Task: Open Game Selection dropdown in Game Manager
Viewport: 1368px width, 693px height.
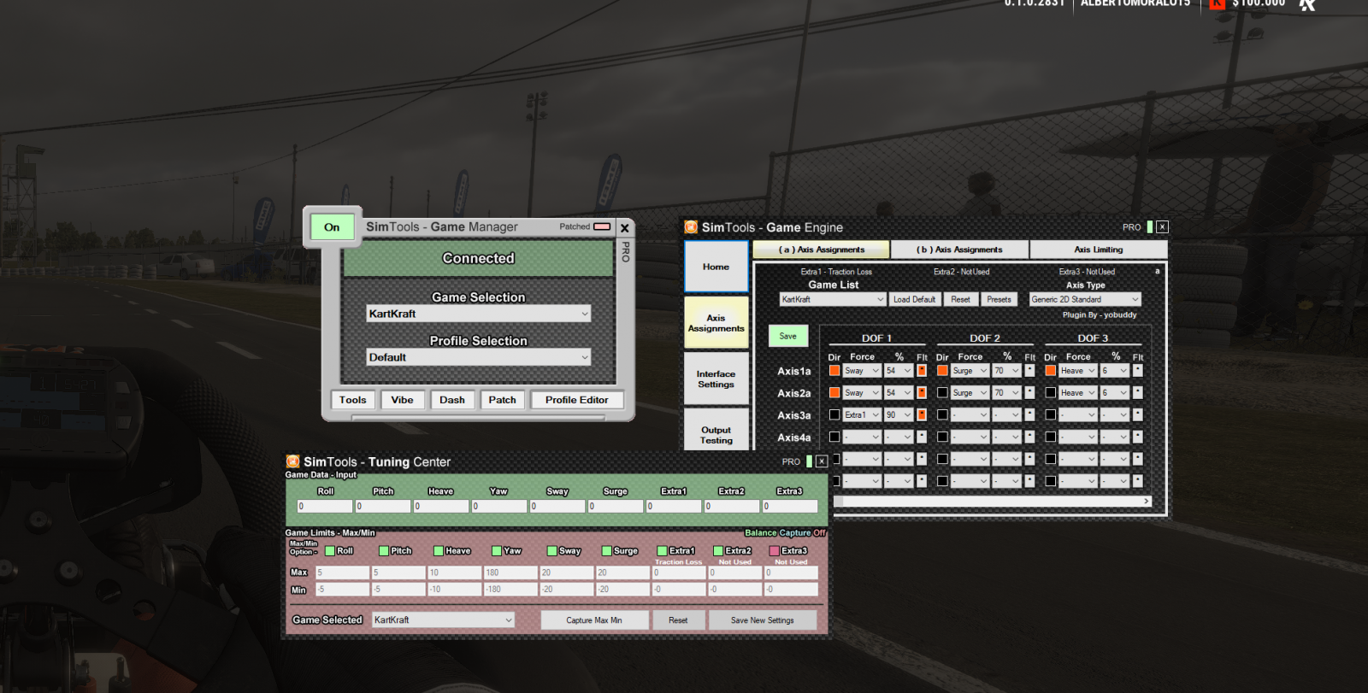Action: click(478, 314)
